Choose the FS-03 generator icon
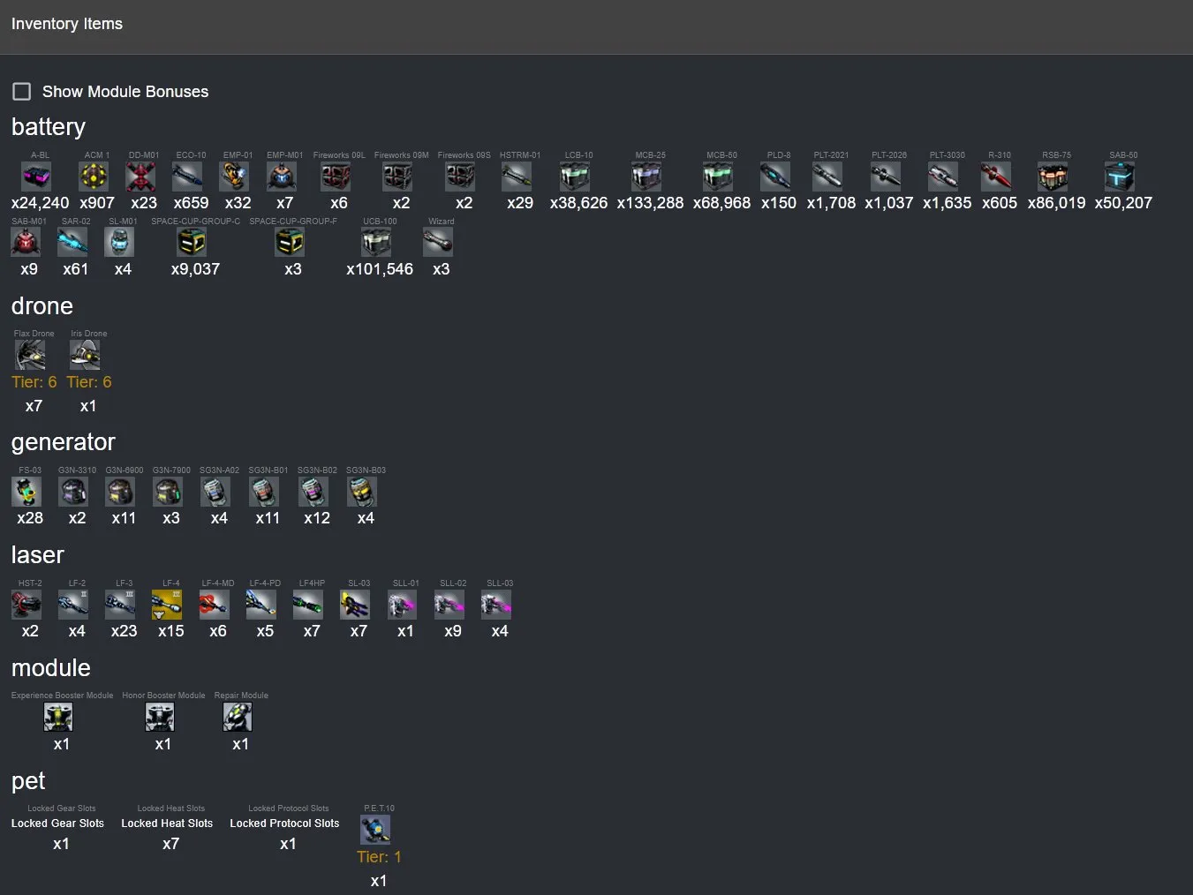 click(x=26, y=492)
